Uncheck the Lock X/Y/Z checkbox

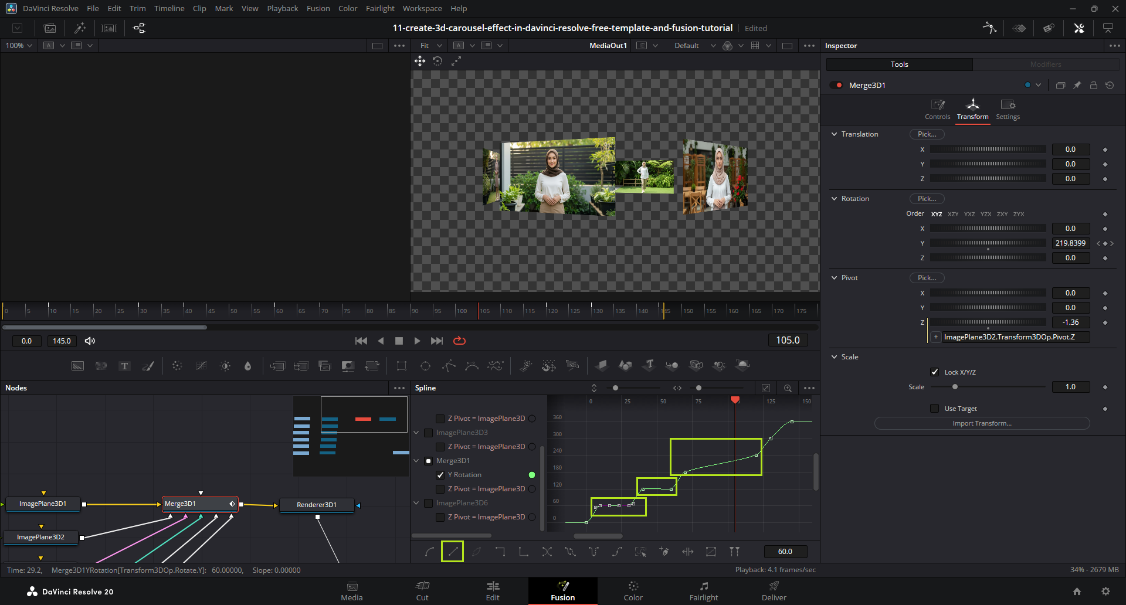pos(935,372)
